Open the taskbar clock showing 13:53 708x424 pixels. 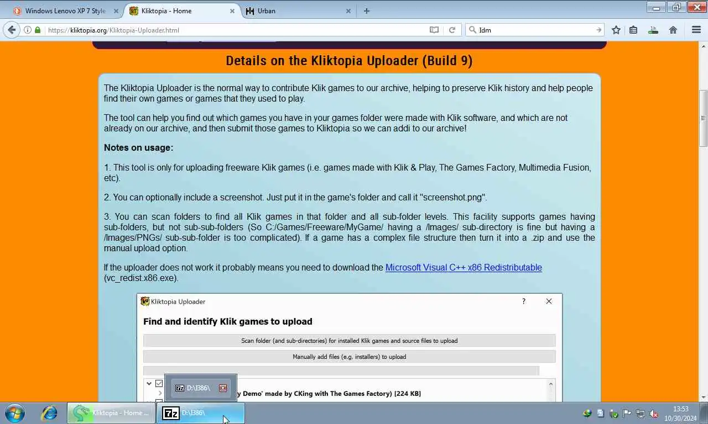click(x=681, y=413)
